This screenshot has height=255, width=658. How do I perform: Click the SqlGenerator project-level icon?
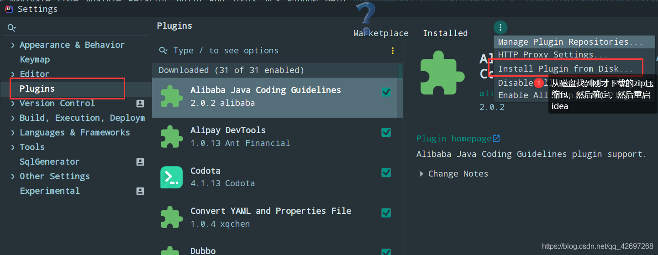[x=140, y=162]
